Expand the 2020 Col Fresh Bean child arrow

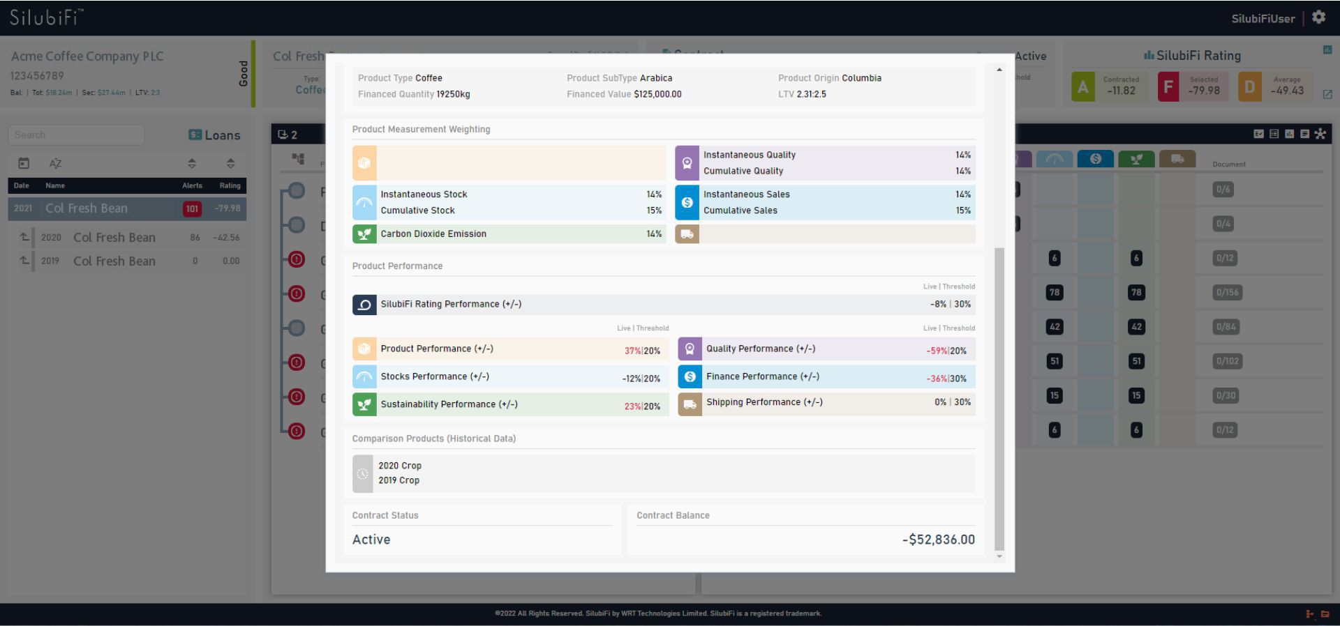pyautogui.click(x=24, y=238)
